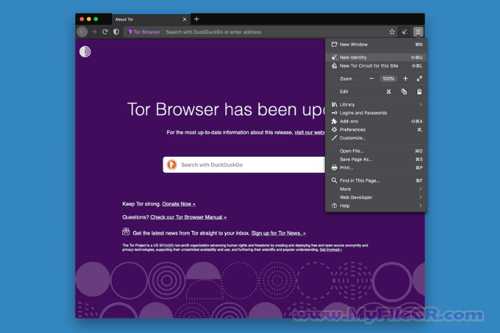Bookmark this page with the star icon
This screenshot has height=333, width=500.
[392, 32]
